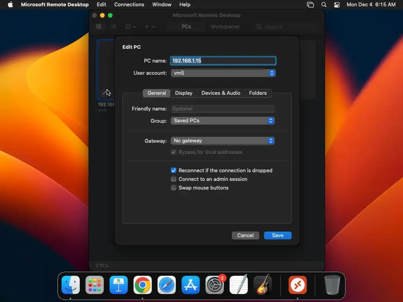Select the 192.168 PC thumbnail
This screenshot has width=403, height=302.
pyautogui.click(x=105, y=69)
